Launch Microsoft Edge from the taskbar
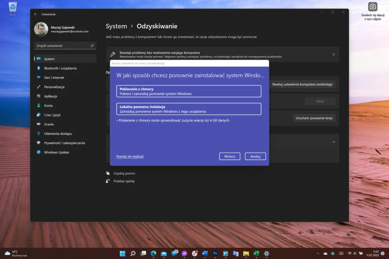The height and width of the screenshot is (259, 389). coord(154,253)
